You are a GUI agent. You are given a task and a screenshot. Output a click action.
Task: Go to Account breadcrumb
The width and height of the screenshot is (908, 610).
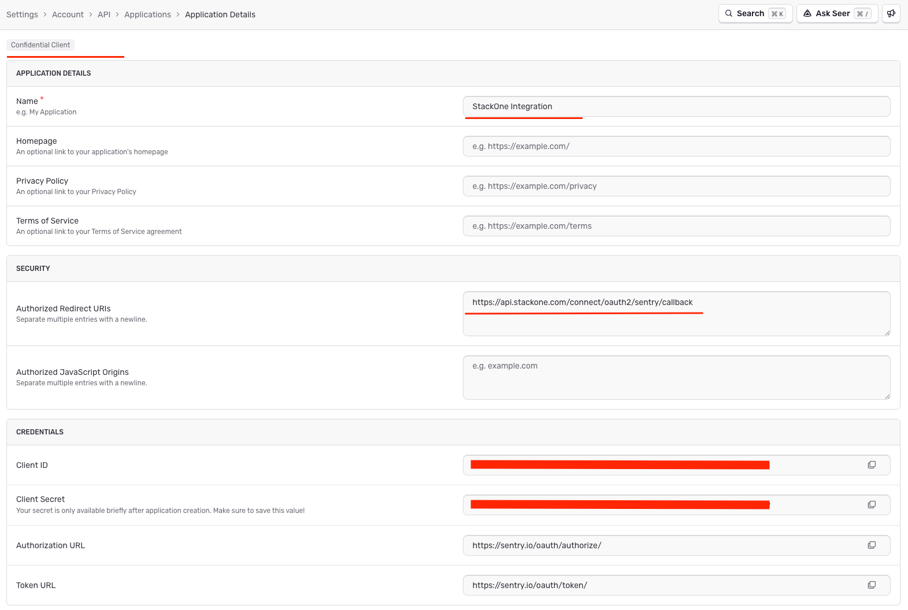68,14
